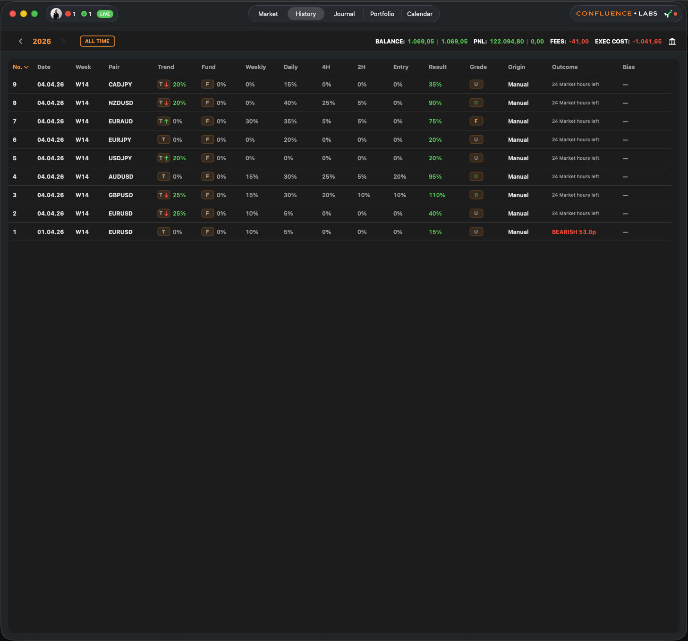
Task: Click the Manual origin in CADJPY row
Action: (518, 85)
